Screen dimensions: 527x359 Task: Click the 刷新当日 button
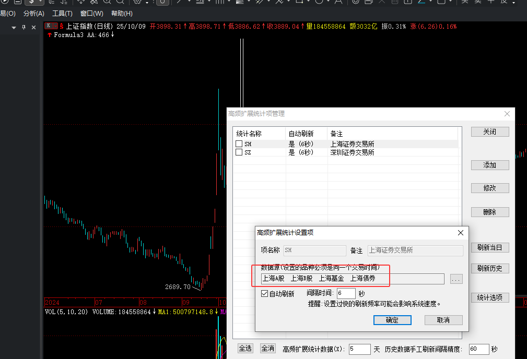(490, 247)
